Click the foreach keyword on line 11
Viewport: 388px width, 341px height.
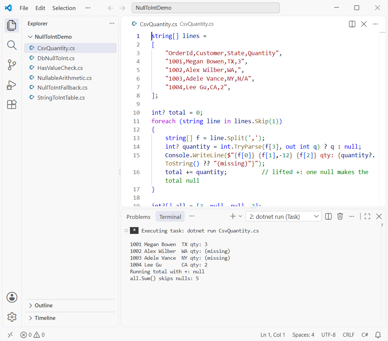point(163,121)
